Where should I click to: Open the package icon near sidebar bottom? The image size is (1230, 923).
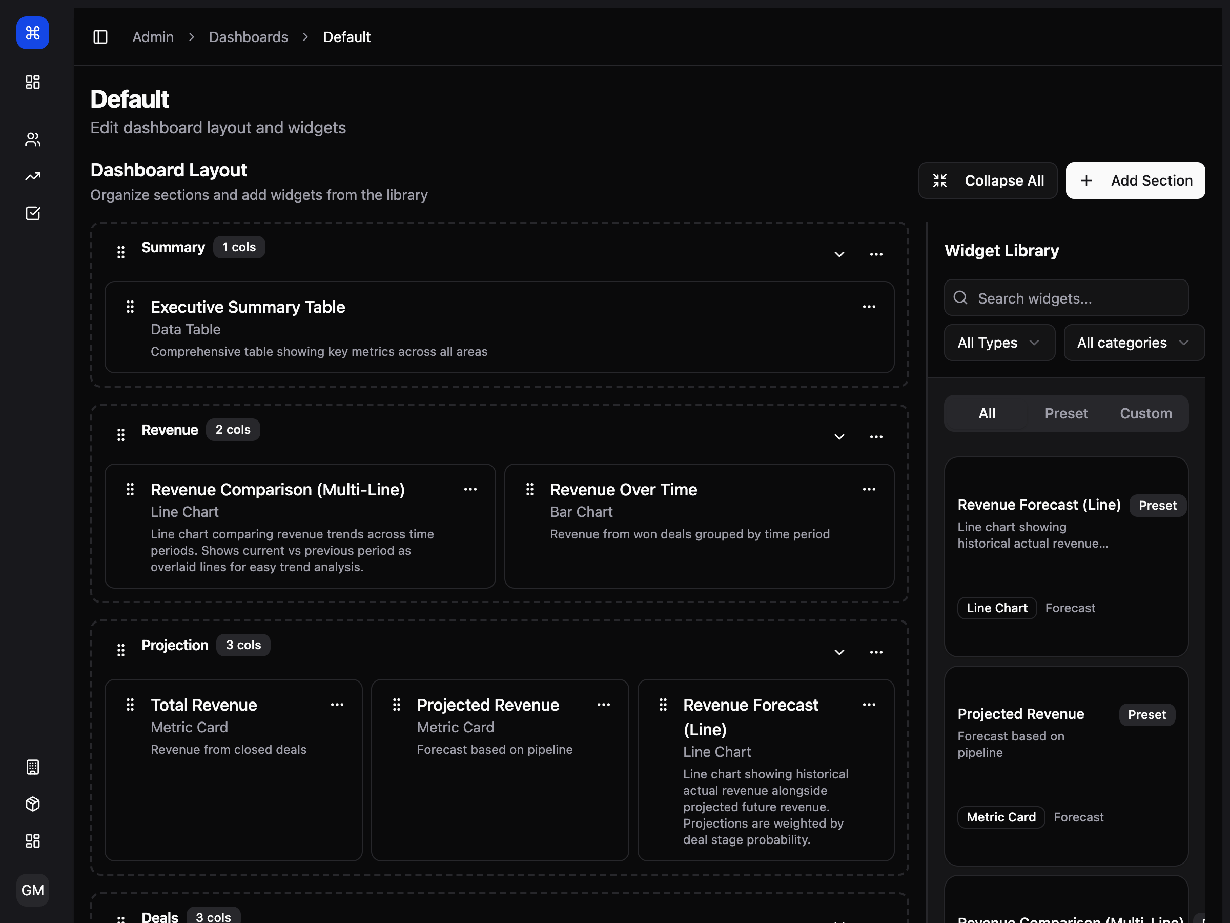(x=32, y=804)
